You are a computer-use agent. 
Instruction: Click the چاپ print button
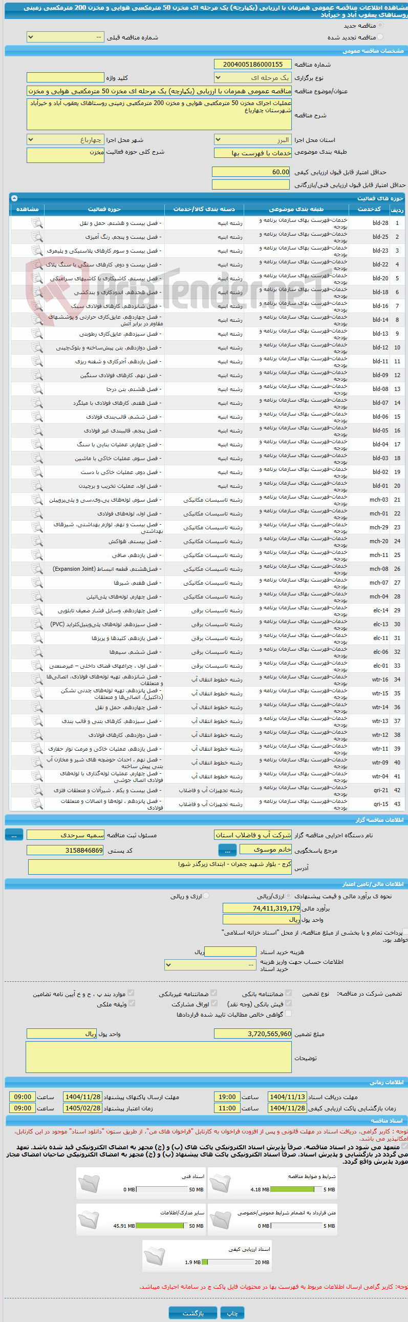[x=232, y=1313]
